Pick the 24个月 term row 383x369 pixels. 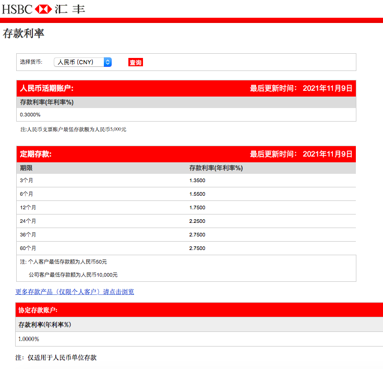tap(28, 221)
